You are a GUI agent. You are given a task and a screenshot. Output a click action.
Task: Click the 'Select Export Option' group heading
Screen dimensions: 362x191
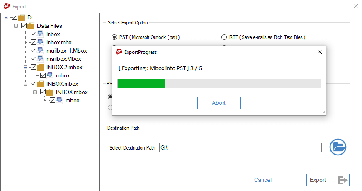[128, 23]
